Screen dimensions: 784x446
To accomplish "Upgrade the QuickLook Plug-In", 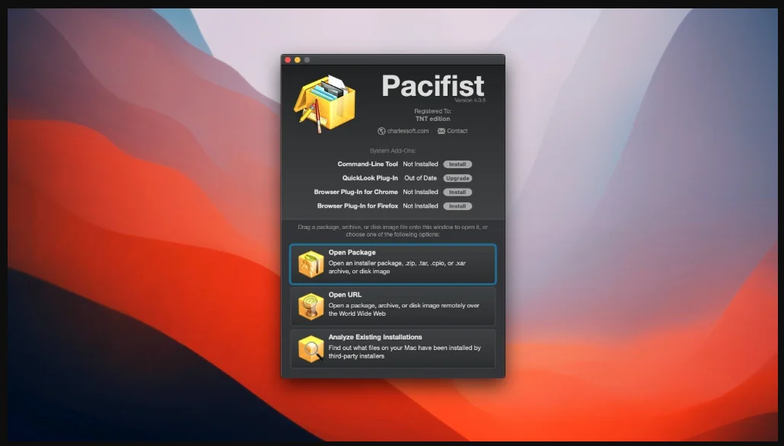I will coord(457,178).
